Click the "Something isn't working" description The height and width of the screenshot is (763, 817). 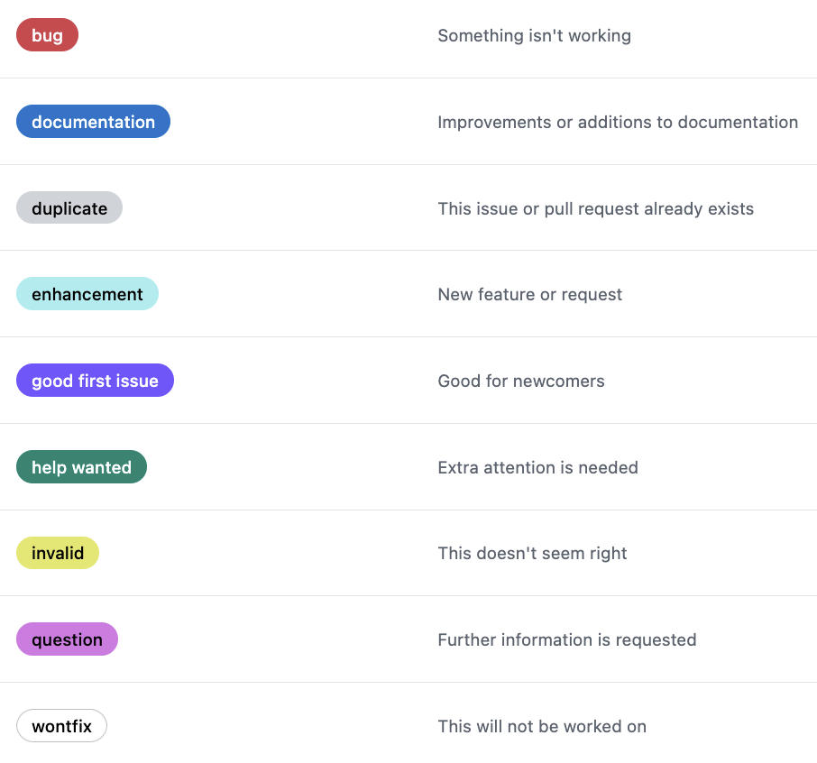coord(534,36)
